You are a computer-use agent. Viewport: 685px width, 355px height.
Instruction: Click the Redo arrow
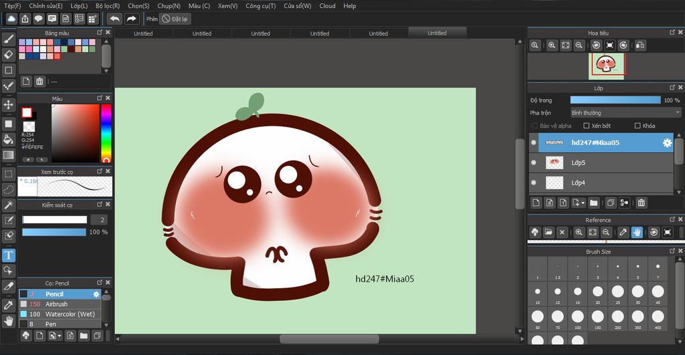[x=131, y=19]
